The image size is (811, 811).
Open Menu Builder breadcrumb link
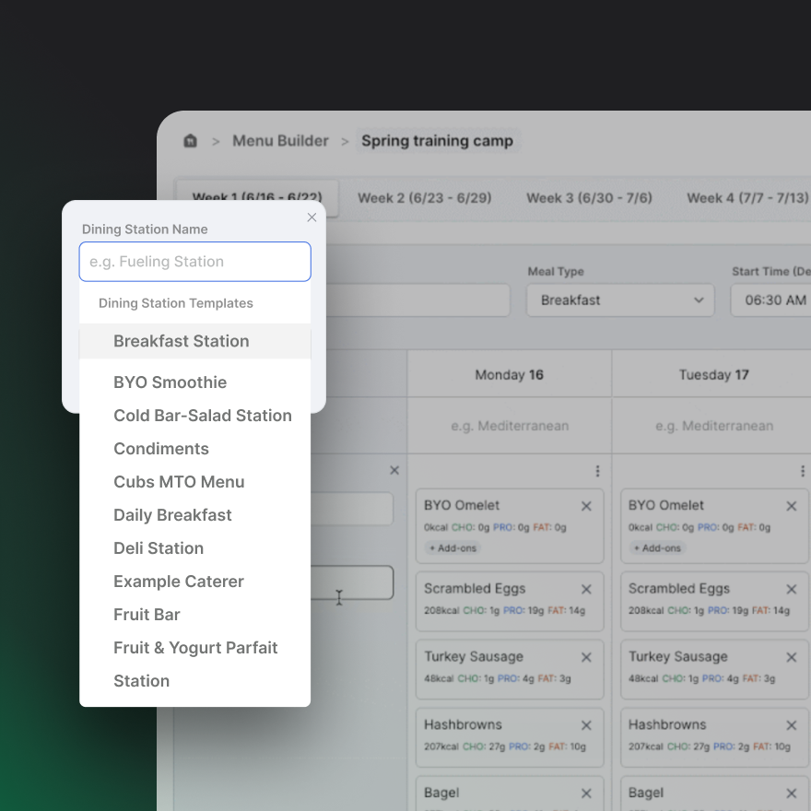(x=280, y=141)
